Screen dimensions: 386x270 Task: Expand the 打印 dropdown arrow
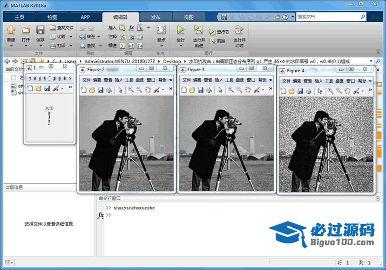71,45
